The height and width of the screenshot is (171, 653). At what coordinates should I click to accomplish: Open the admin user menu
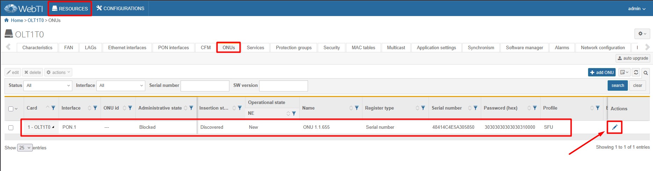(636, 8)
